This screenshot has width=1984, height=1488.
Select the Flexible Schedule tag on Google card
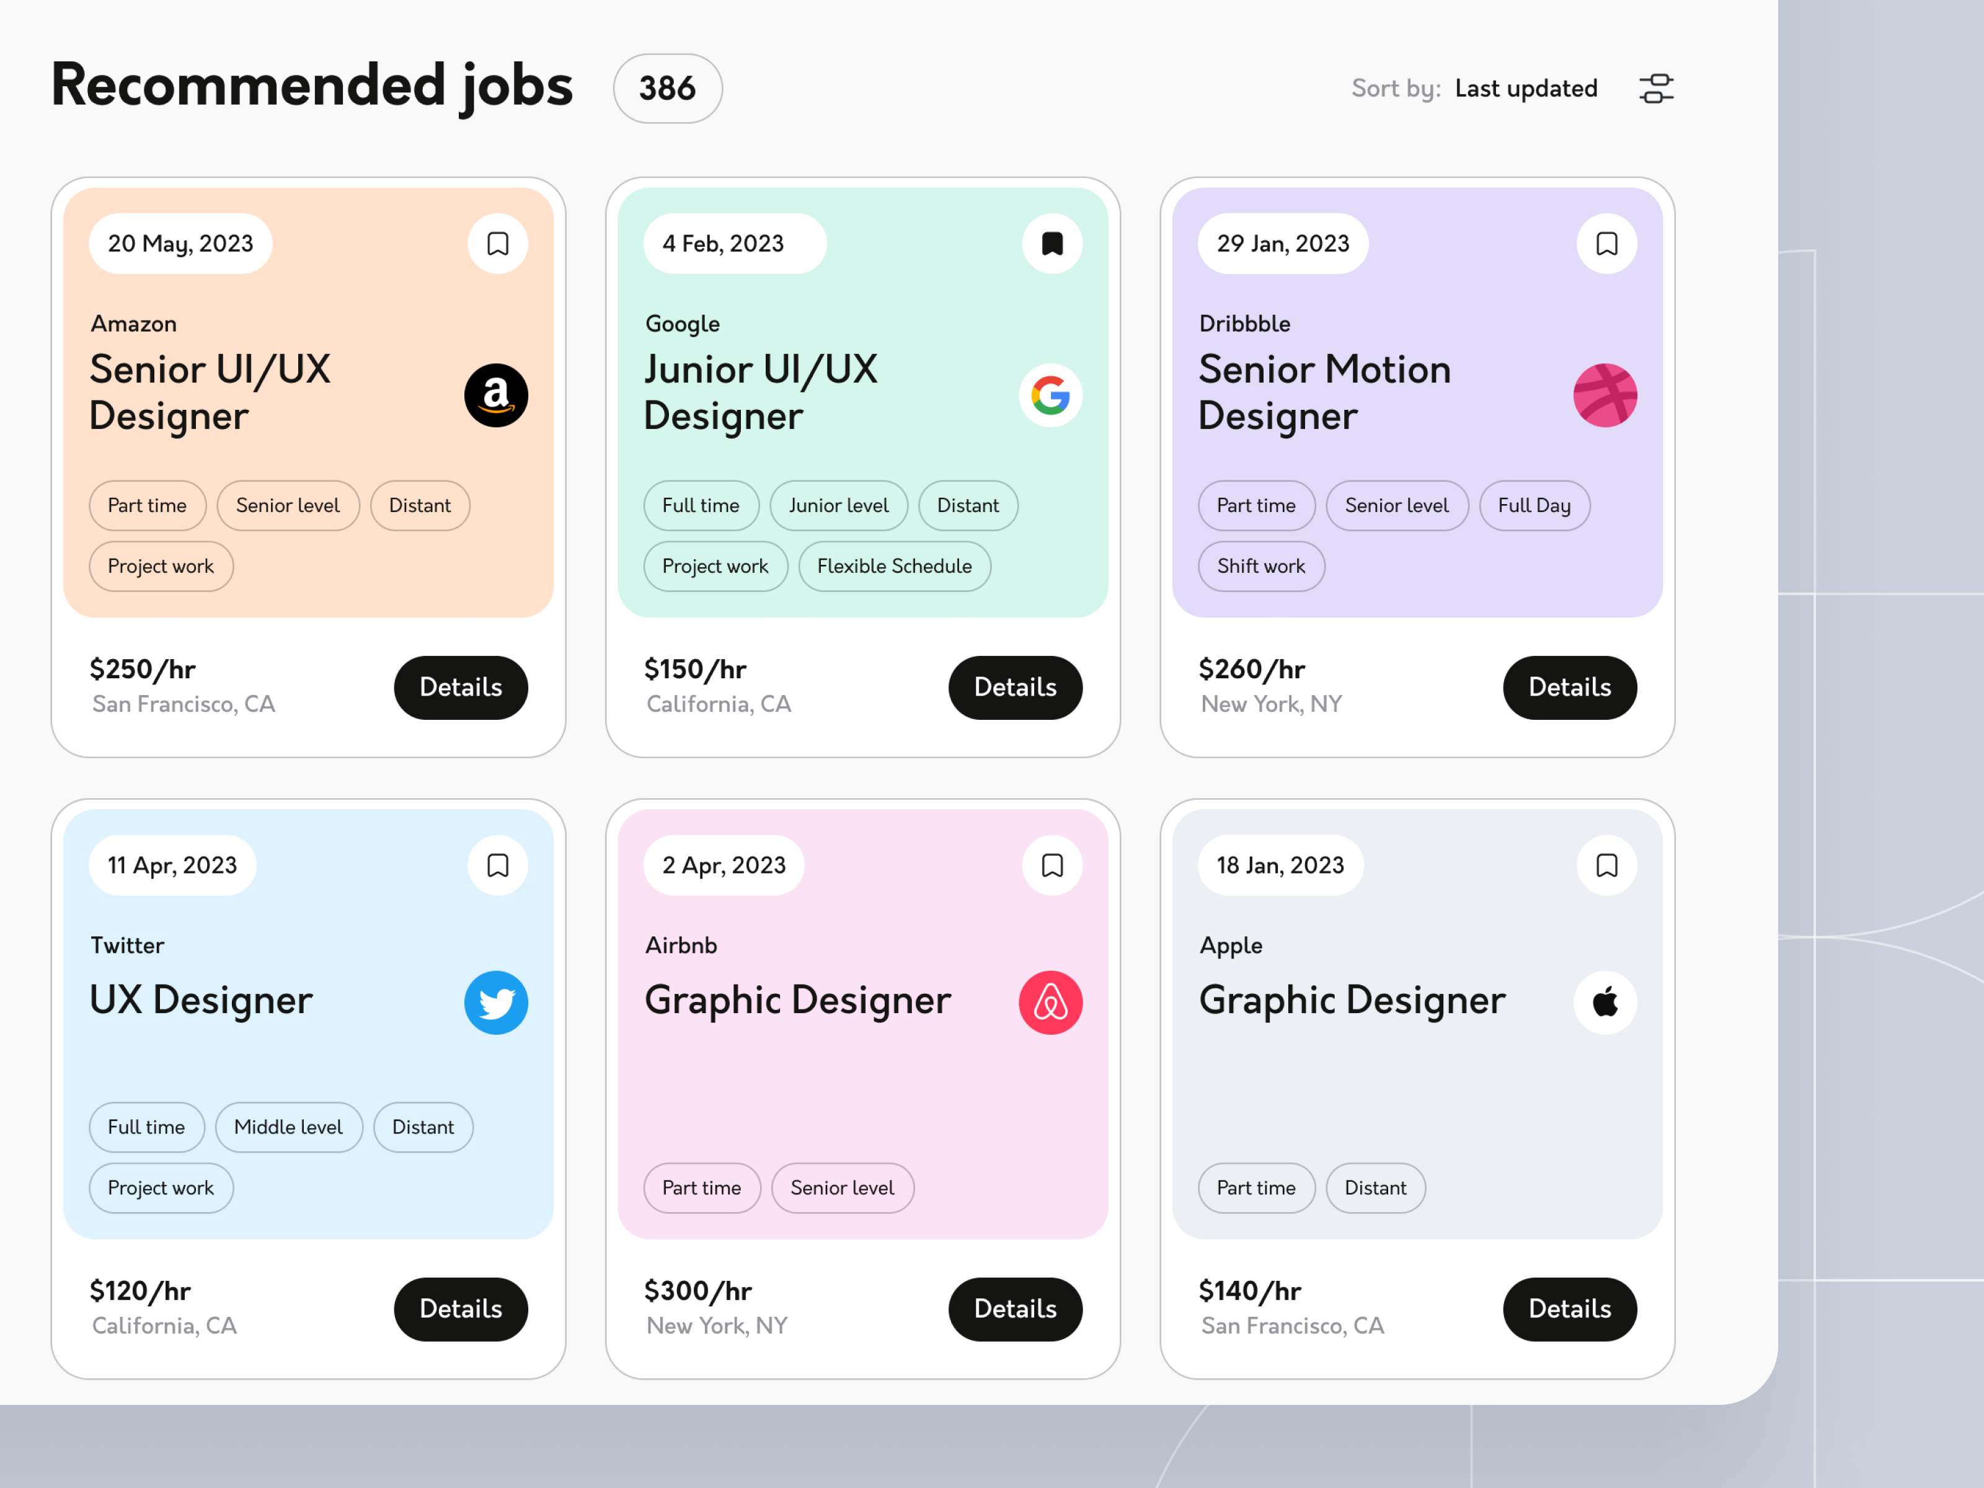[x=893, y=566]
